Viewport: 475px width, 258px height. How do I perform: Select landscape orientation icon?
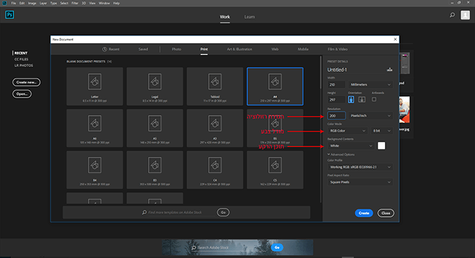[362, 100]
